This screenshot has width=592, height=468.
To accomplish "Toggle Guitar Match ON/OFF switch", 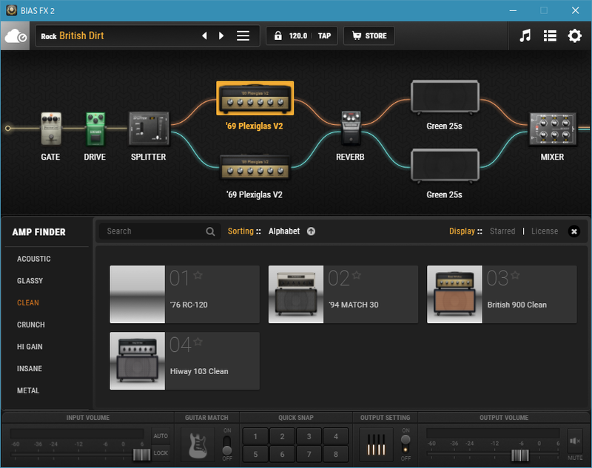I will click(227, 444).
